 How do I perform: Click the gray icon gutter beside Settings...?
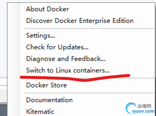(x=14, y=36)
